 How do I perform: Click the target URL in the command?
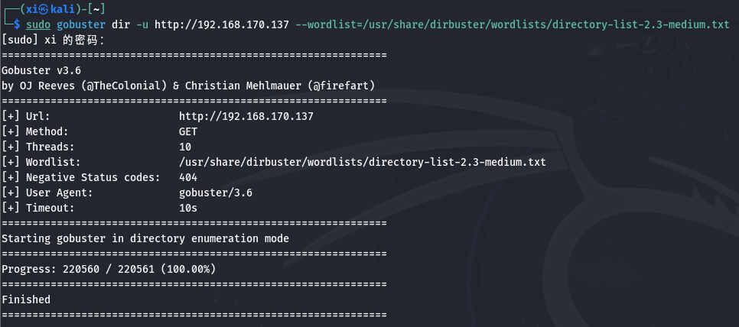pos(222,24)
